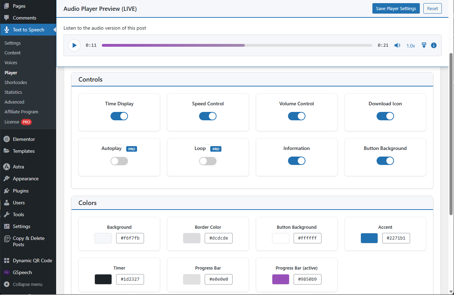Image resolution: width=454 pixels, height=295 pixels.
Task: Click the Pages sidebar icon
Action: [7, 6]
